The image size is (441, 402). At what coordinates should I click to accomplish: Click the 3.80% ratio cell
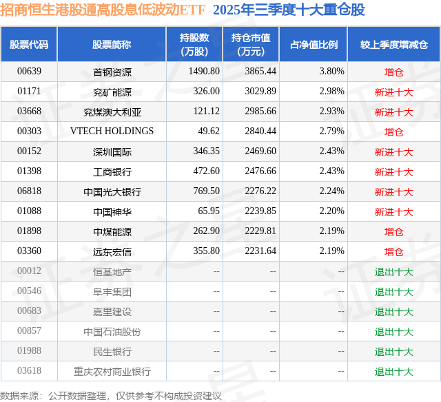coord(331,72)
